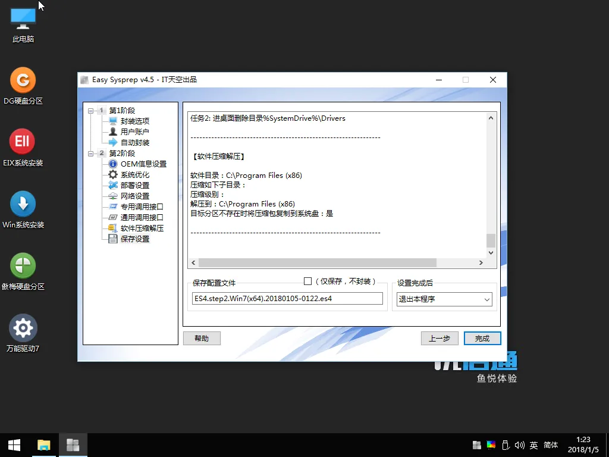Click the horizontal scrollbar left arrow
The image size is (609, 457).
pyautogui.click(x=193, y=262)
